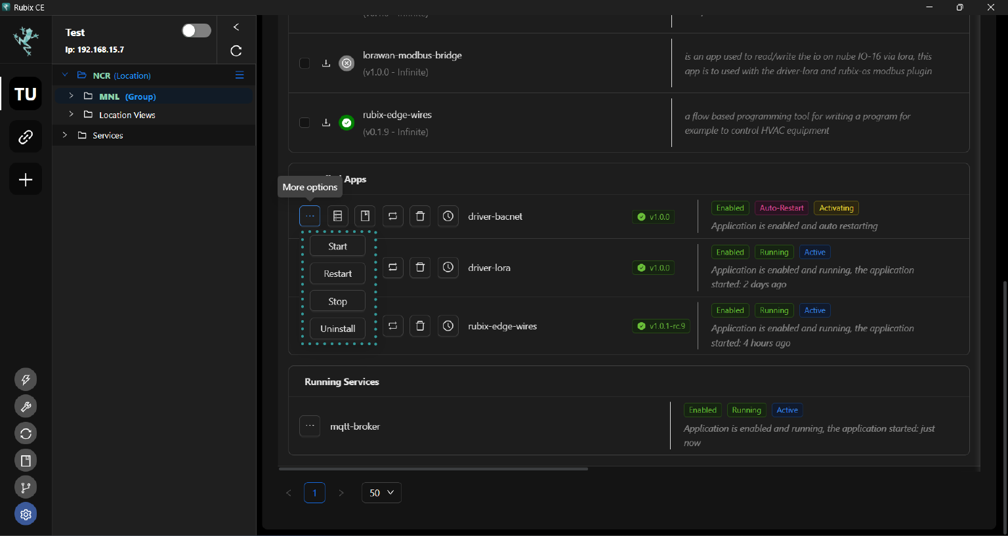Click the clock history icon for driver-lora
Viewport: 1008px width, 536px height.
click(448, 267)
